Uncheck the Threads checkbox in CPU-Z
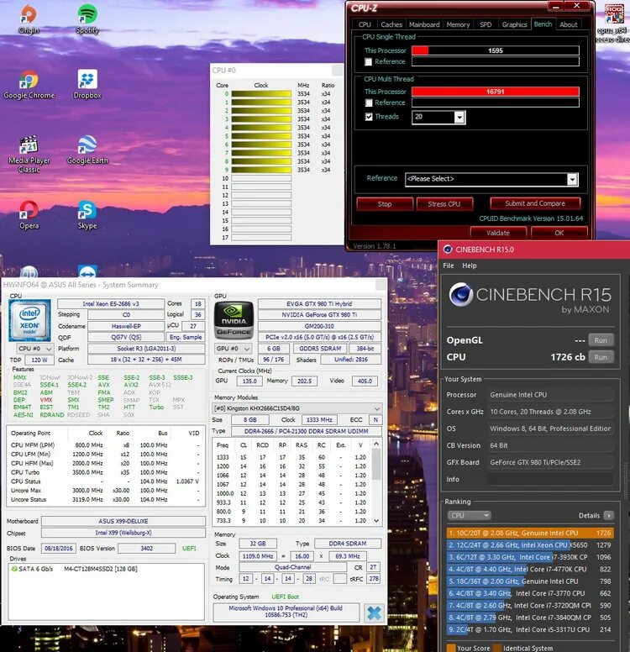Viewport: 630px width, 652px height. coord(369,117)
